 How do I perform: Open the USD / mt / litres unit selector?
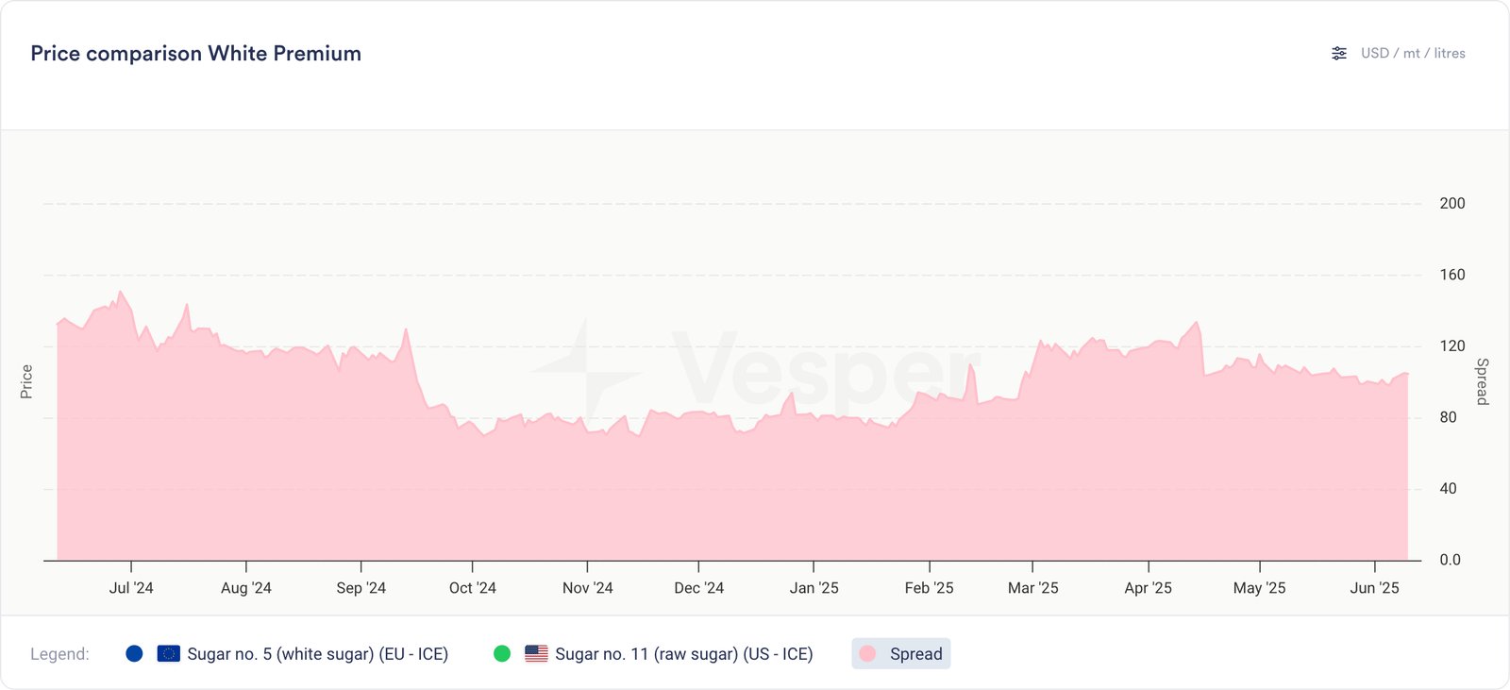(x=1413, y=54)
